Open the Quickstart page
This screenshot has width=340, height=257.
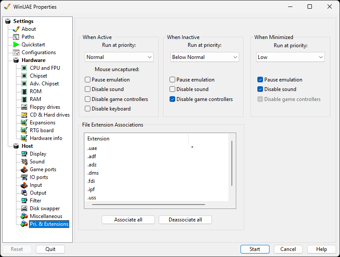33,45
